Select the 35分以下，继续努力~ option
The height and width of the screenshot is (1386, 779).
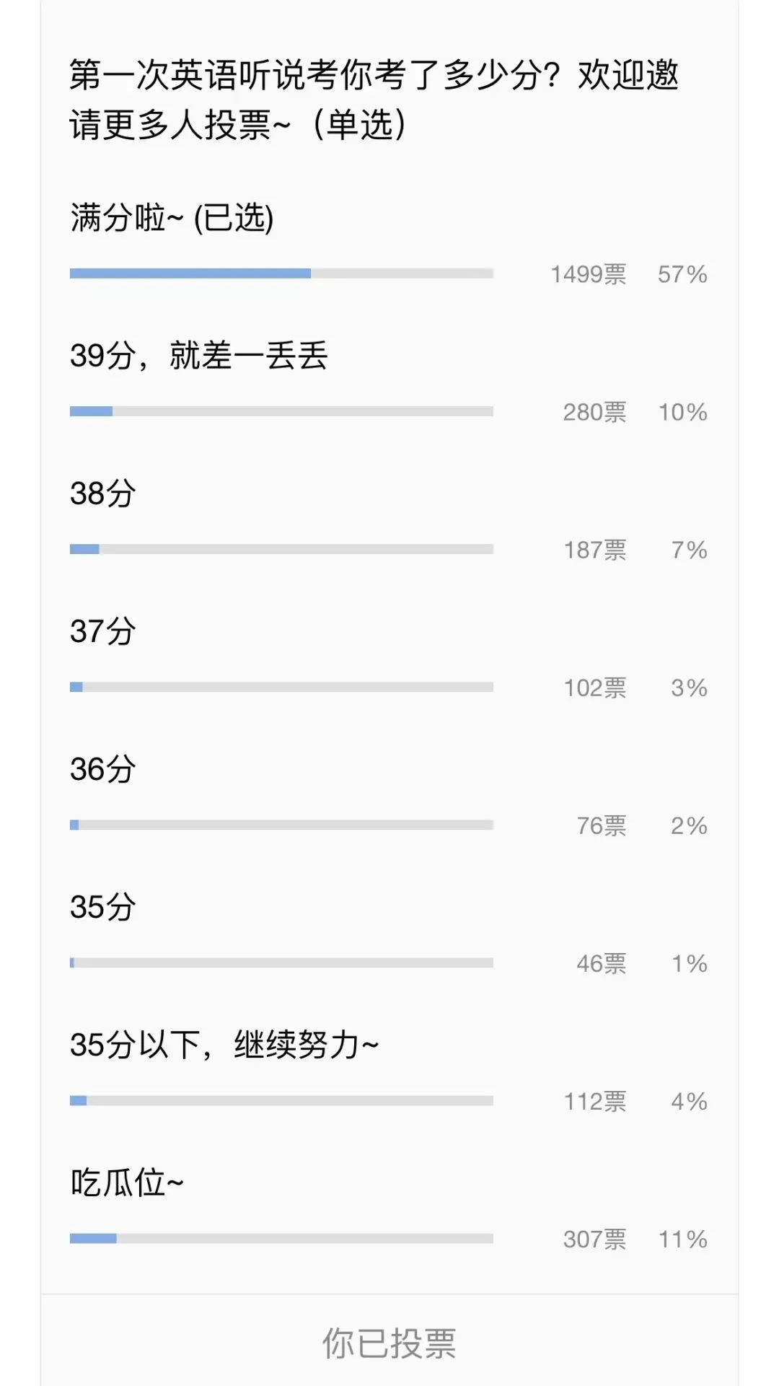[x=224, y=1045]
